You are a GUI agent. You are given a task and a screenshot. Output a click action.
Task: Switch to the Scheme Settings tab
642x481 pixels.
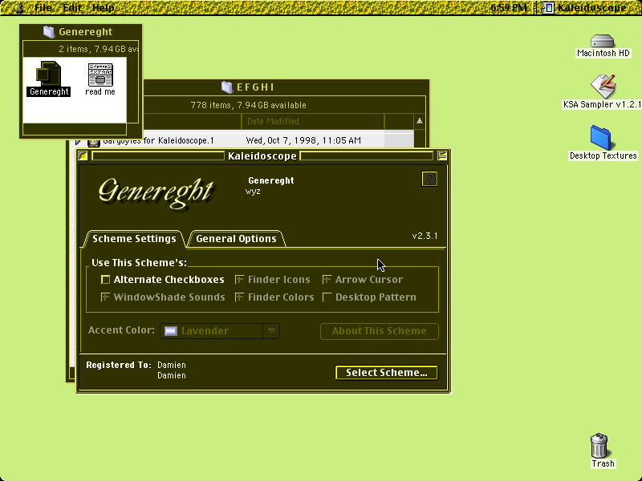pyautogui.click(x=134, y=239)
